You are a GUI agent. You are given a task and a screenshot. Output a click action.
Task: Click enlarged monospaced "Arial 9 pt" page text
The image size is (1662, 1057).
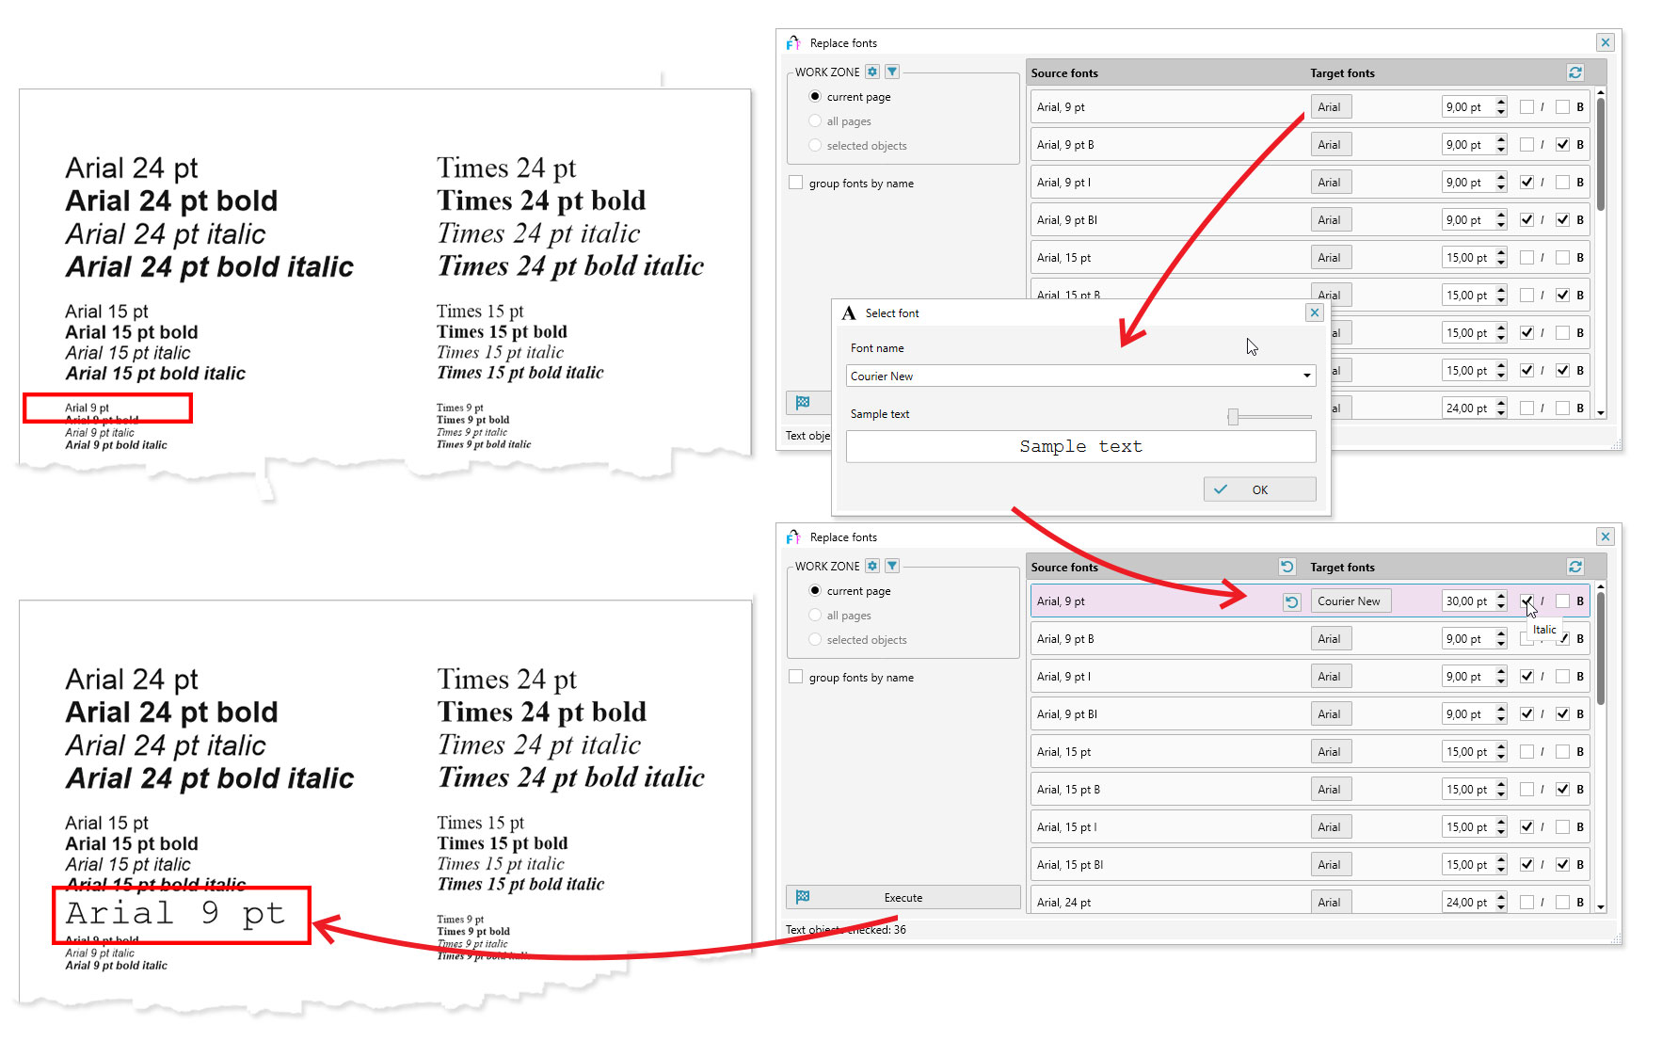click(x=175, y=913)
